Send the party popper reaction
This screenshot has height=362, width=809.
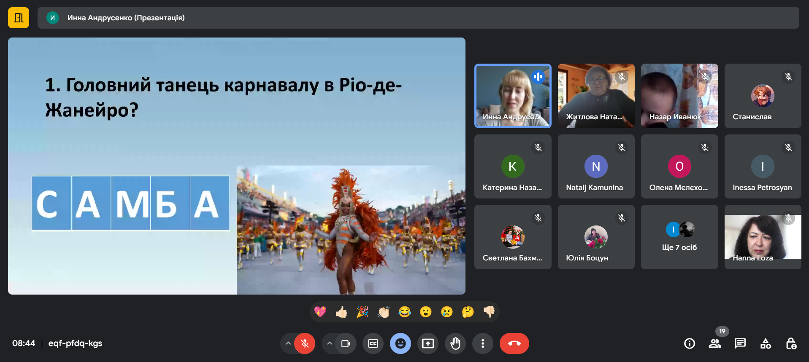coord(363,312)
